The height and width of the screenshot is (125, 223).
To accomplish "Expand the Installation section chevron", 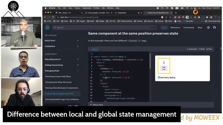I will (78, 46).
